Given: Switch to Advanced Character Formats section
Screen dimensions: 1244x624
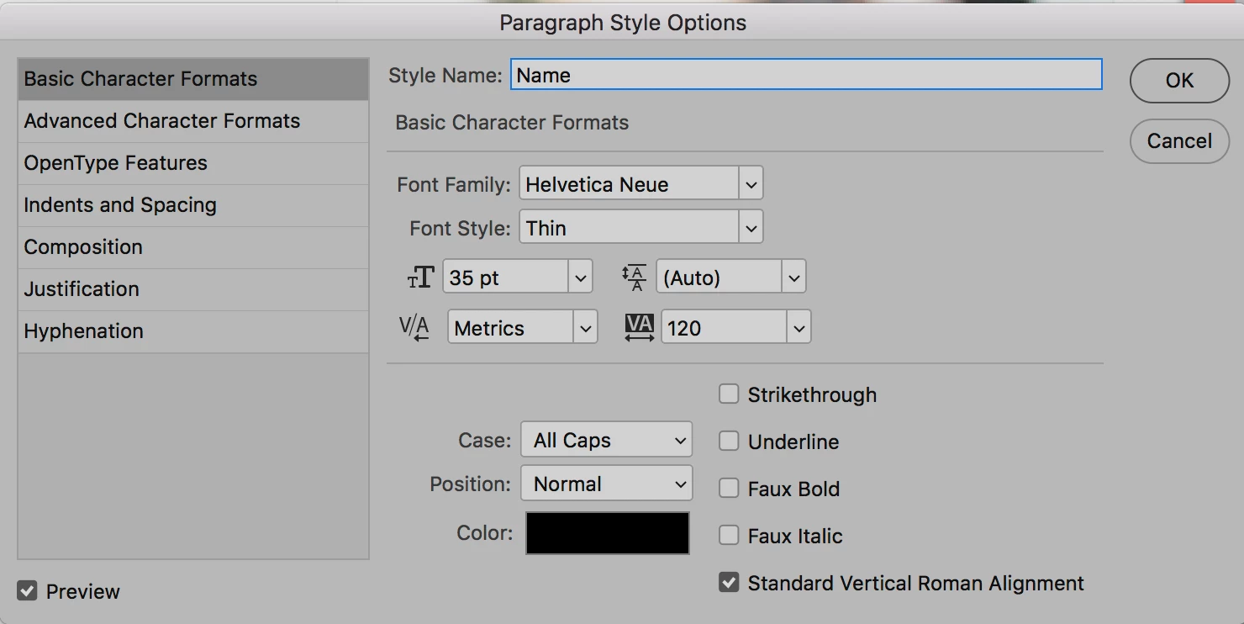Looking at the screenshot, I should click(161, 121).
